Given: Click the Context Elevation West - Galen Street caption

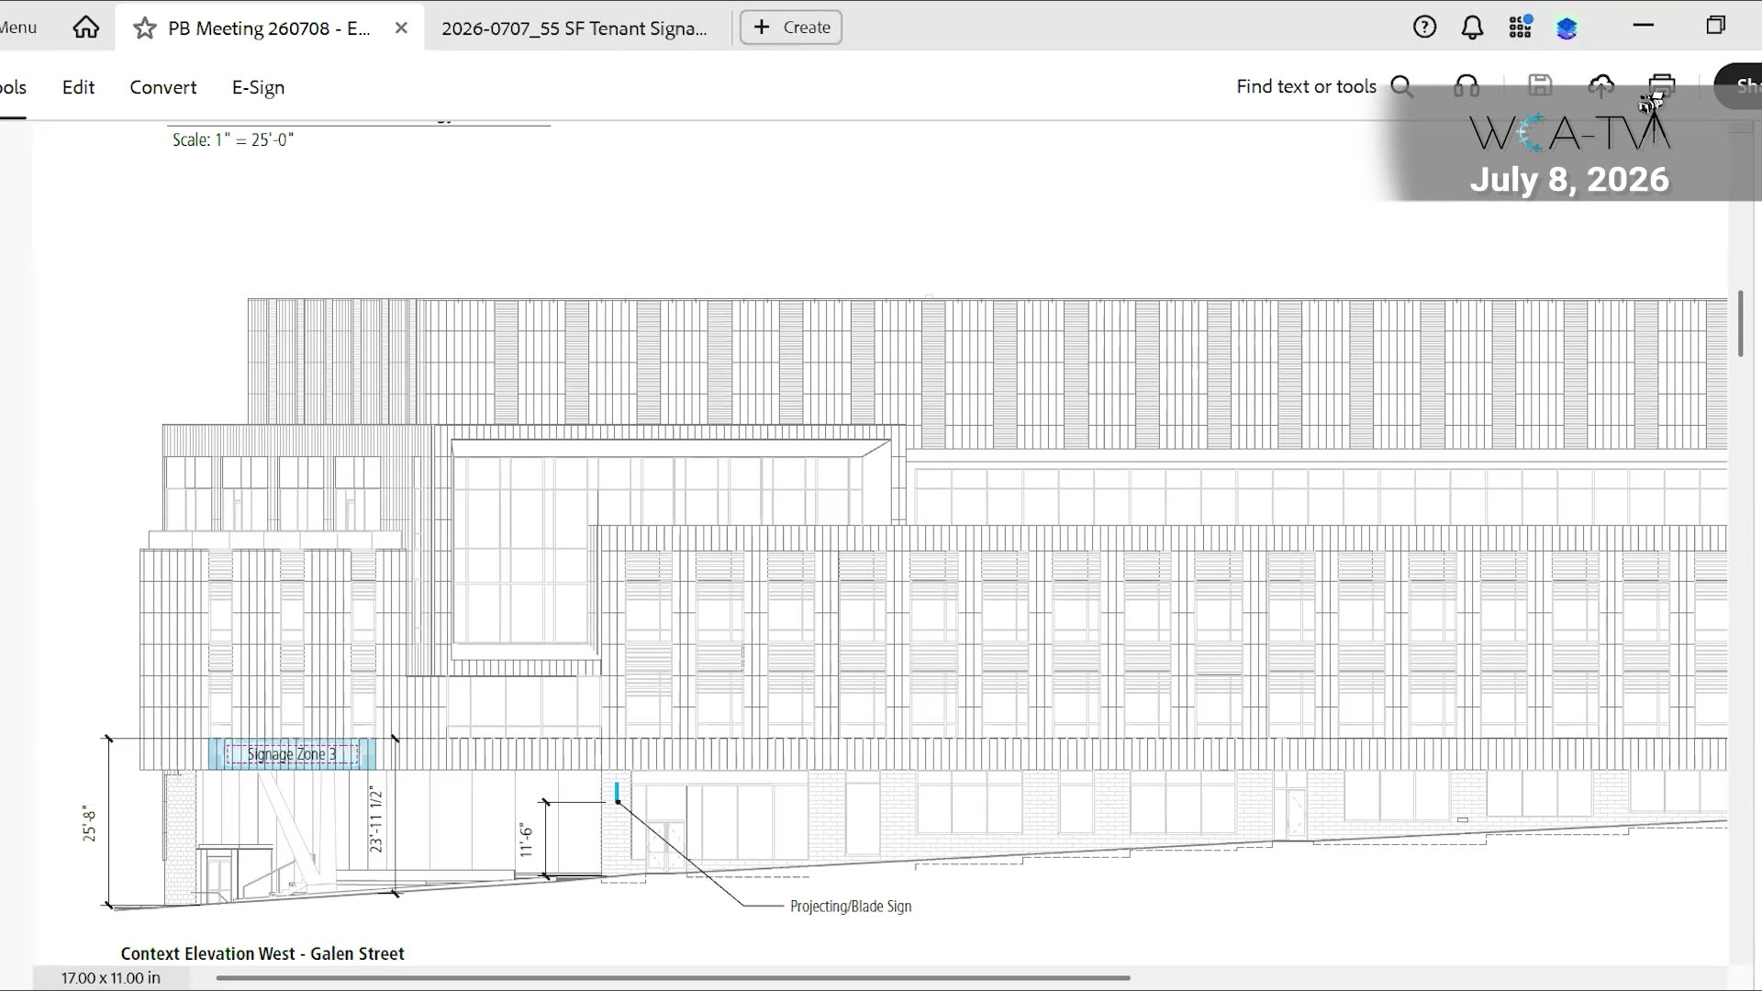Looking at the screenshot, I should [262, 953].
